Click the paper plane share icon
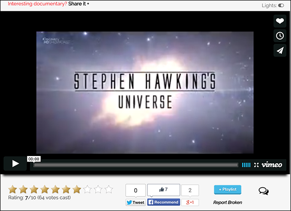The width and height of the screenshot is (291, 211). [280, 50]
